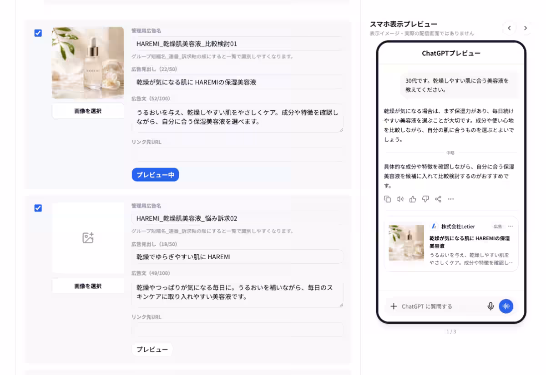Click the speaker read-aloud icon in preview
The image size is (546, 375).
[x=400, y=199]
